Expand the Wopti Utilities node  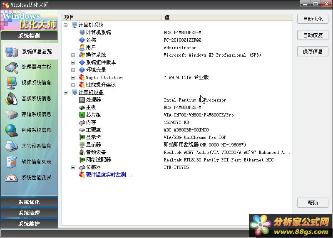73,77
